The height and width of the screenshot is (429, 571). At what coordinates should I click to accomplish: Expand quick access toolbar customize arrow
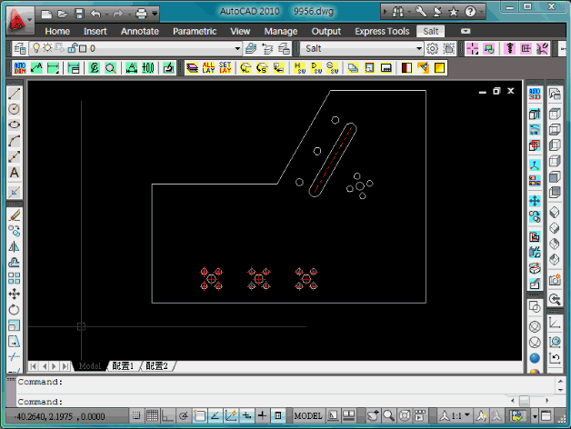click(155, 14)
